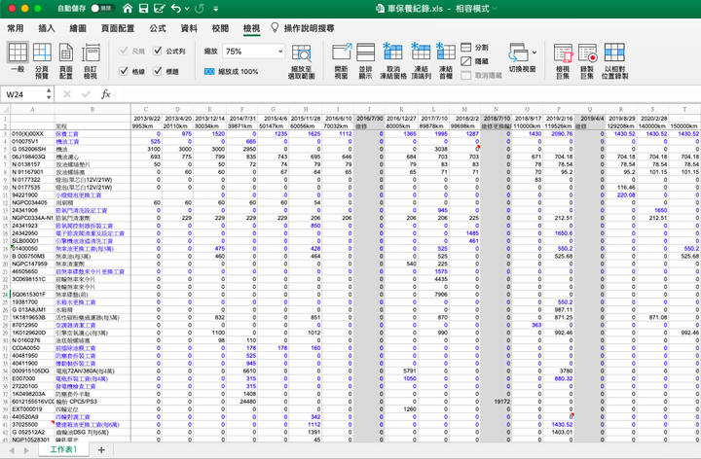Open 自訂檢視 custom views

click(91, 61)
